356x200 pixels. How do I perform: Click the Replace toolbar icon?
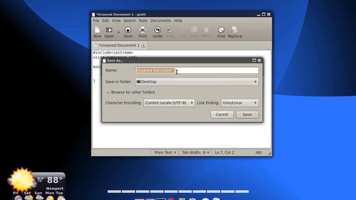(x=235, y=32)
